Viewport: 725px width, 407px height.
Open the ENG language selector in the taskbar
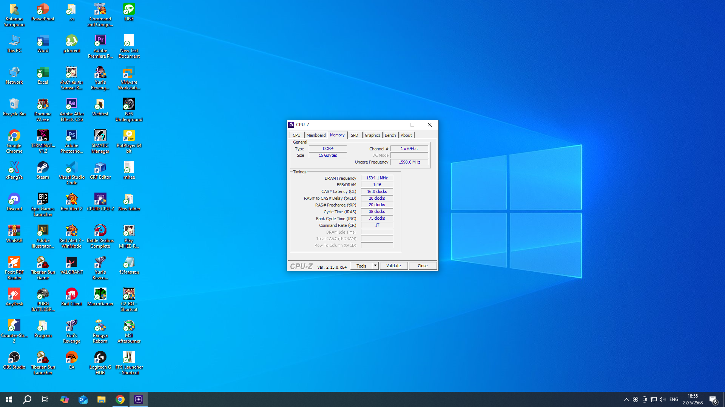(674, 399)
